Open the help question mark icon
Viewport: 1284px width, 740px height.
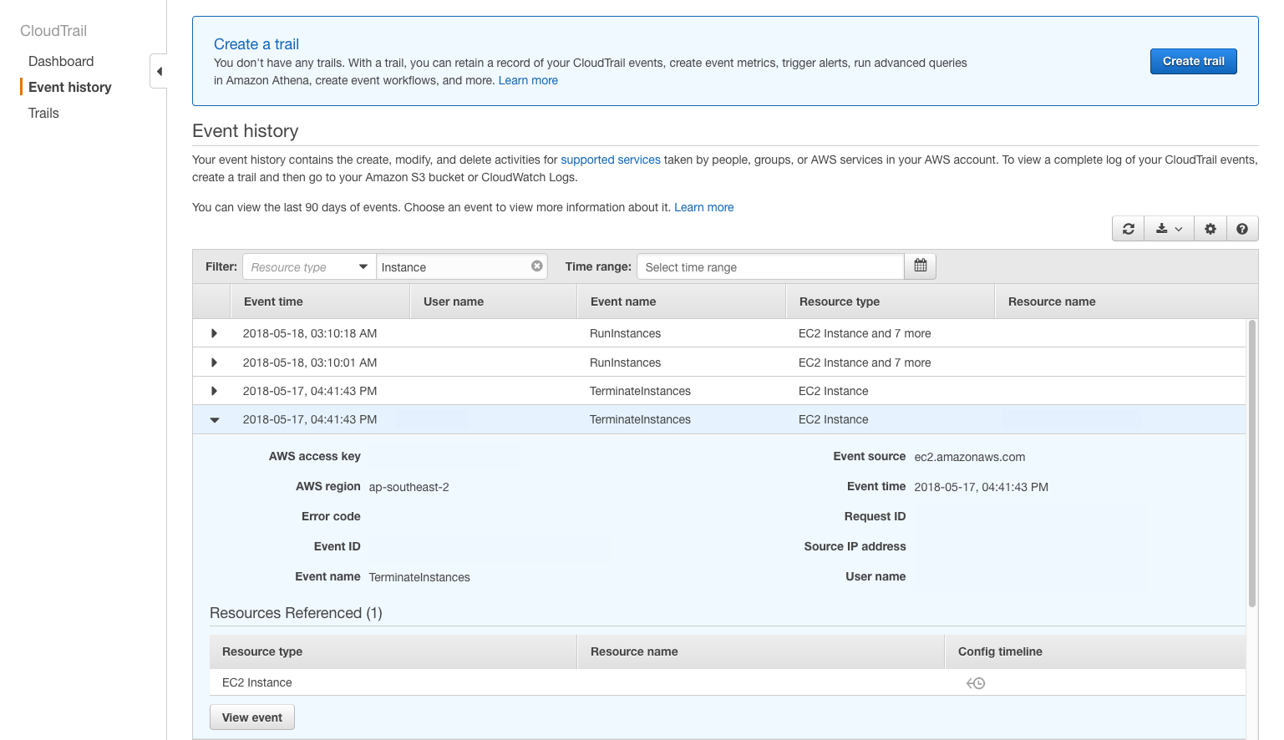(1242, 229)
